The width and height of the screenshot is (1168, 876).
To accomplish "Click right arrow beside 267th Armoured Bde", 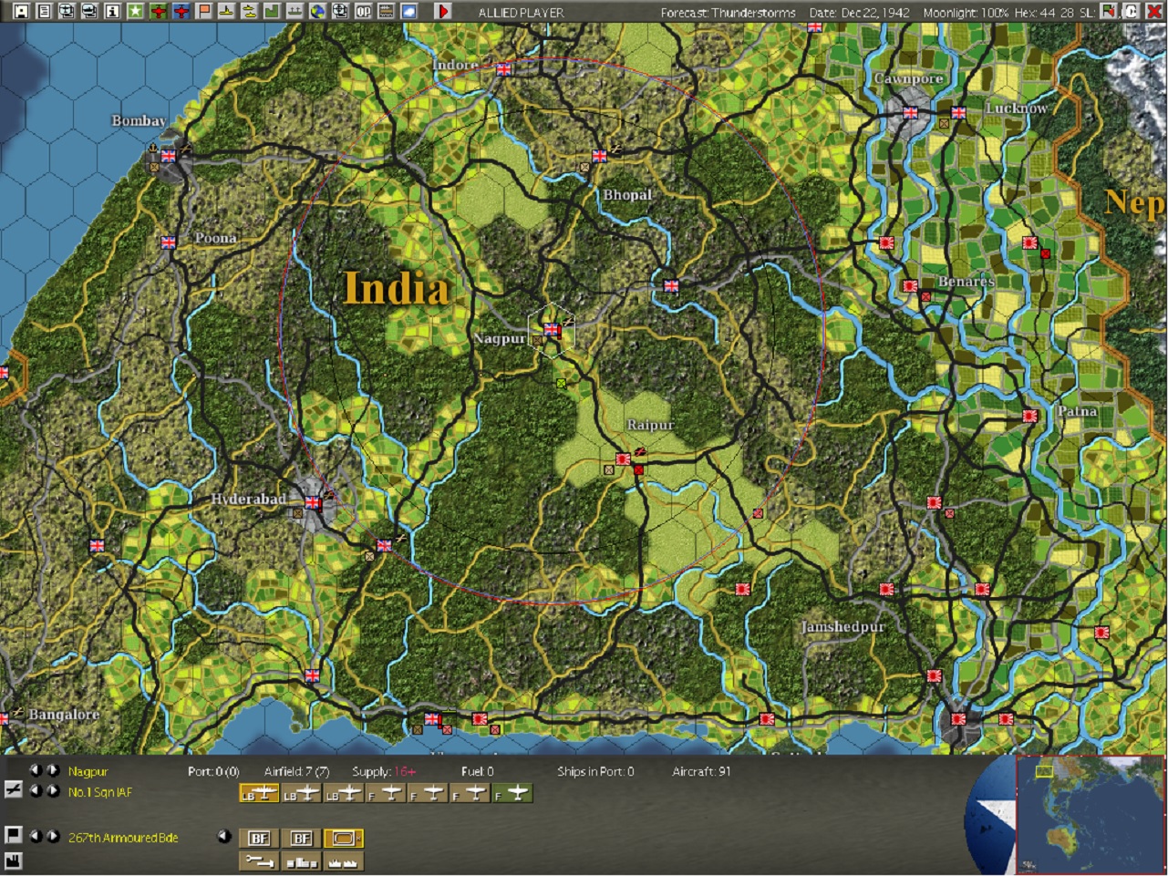I will tap(53, 836).
